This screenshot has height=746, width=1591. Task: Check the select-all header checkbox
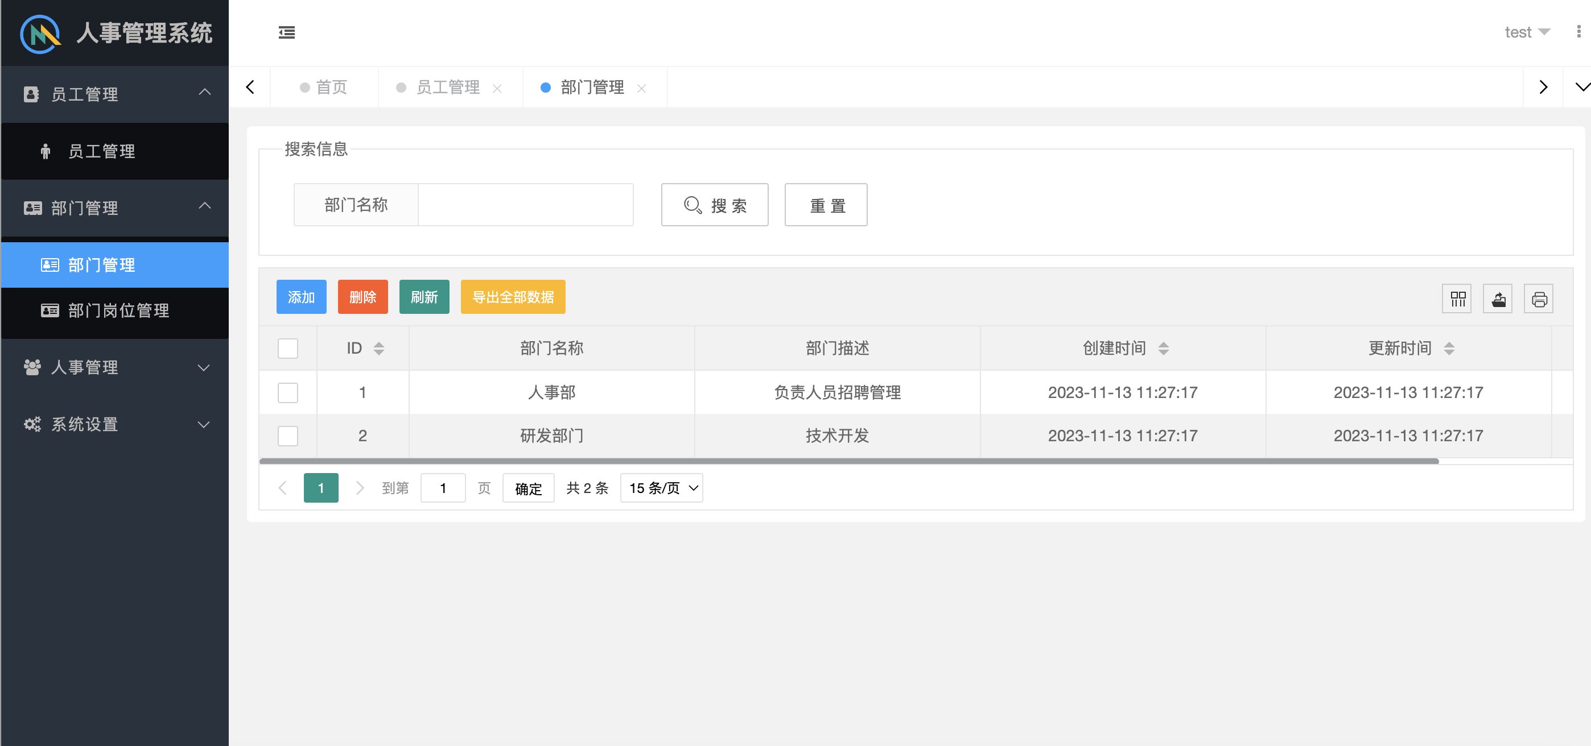(x=288, y=348)
